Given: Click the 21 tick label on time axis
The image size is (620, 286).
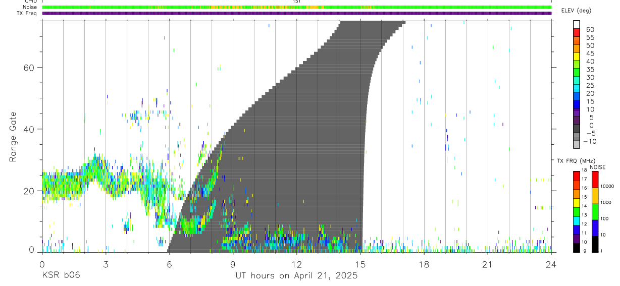Looking at the screenshot, I should 487,264.
